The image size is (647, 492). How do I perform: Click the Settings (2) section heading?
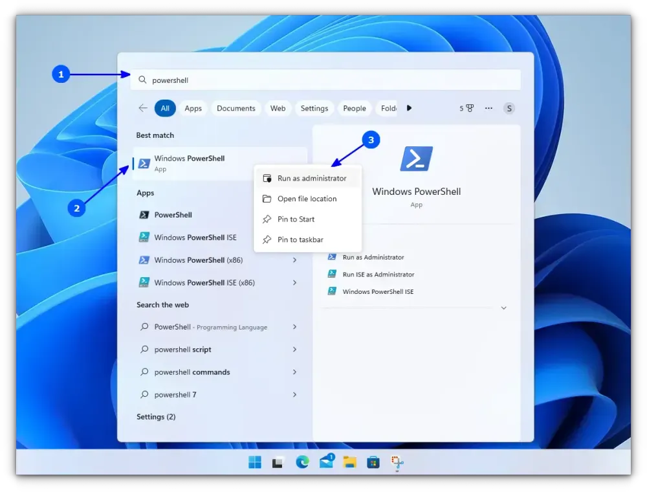point(156,417)
